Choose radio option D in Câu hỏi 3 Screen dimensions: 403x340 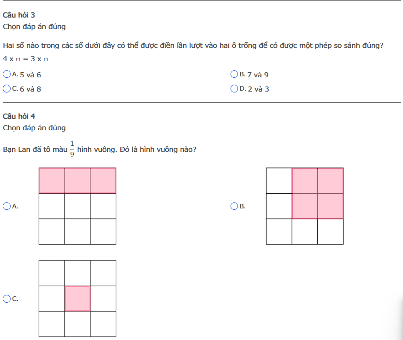234,88
